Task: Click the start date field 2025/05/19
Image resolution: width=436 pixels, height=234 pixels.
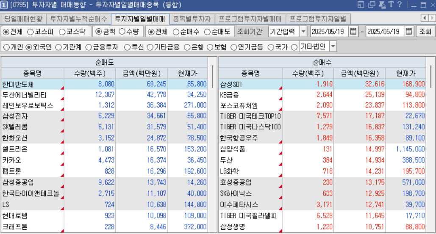Action: 329,31
